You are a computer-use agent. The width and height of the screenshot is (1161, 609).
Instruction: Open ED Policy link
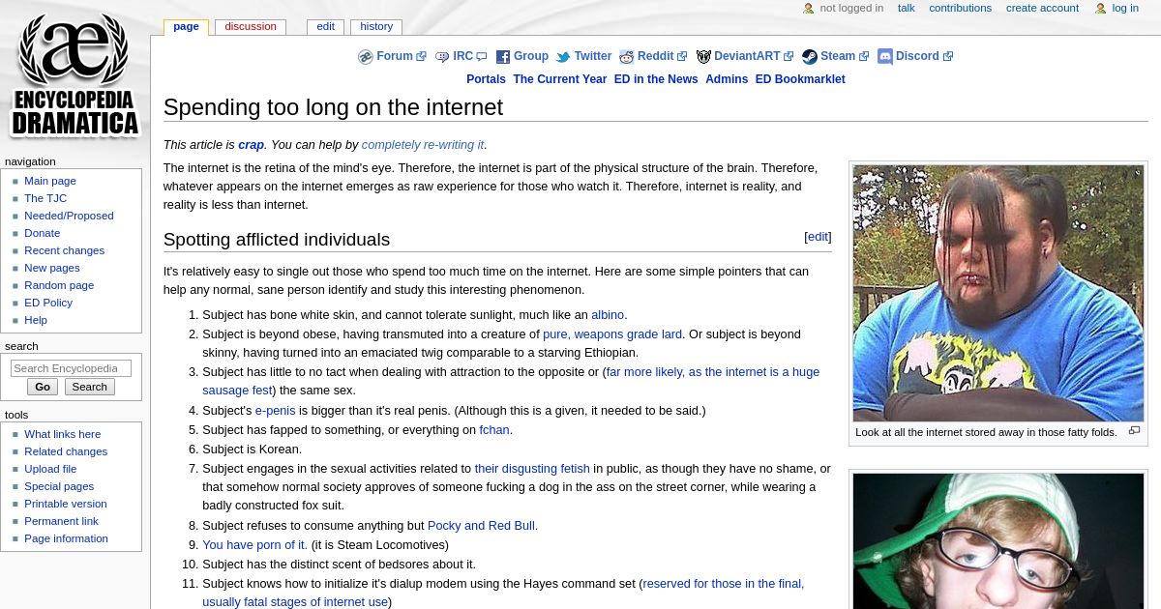(x=48, y=303)
